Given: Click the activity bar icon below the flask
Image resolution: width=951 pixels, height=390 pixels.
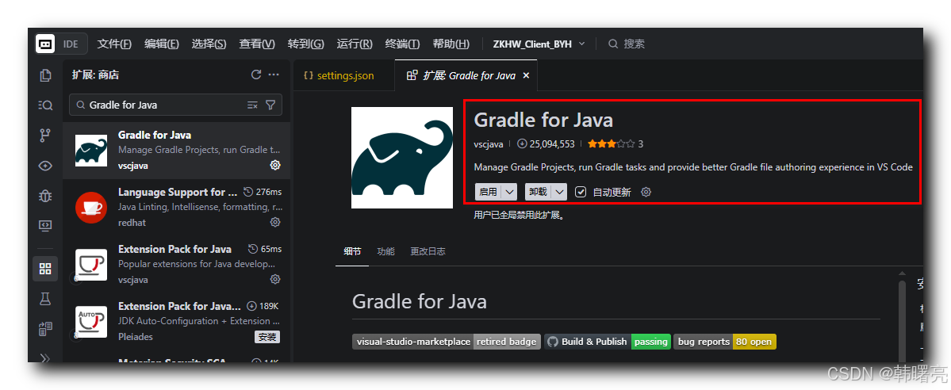Looking at the screenshot, I should click(x=45, y=328).
